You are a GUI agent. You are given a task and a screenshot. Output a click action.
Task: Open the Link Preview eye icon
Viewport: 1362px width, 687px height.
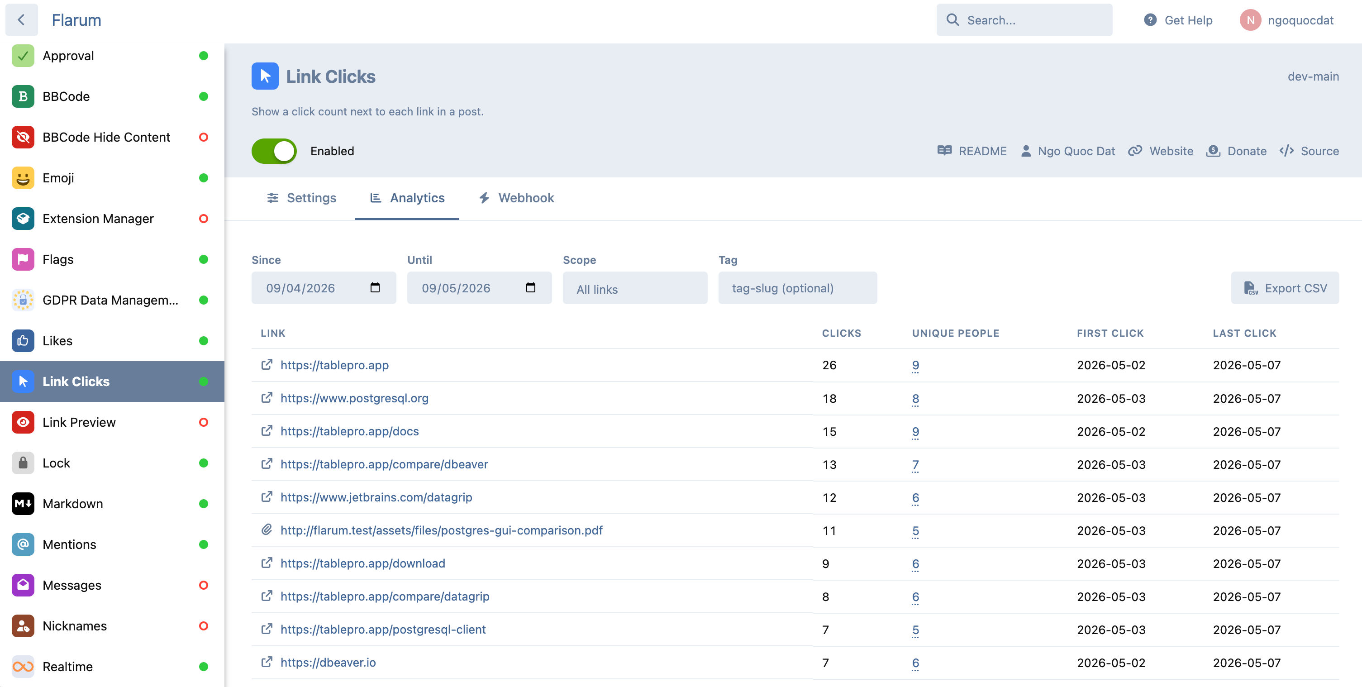[23, 422]
